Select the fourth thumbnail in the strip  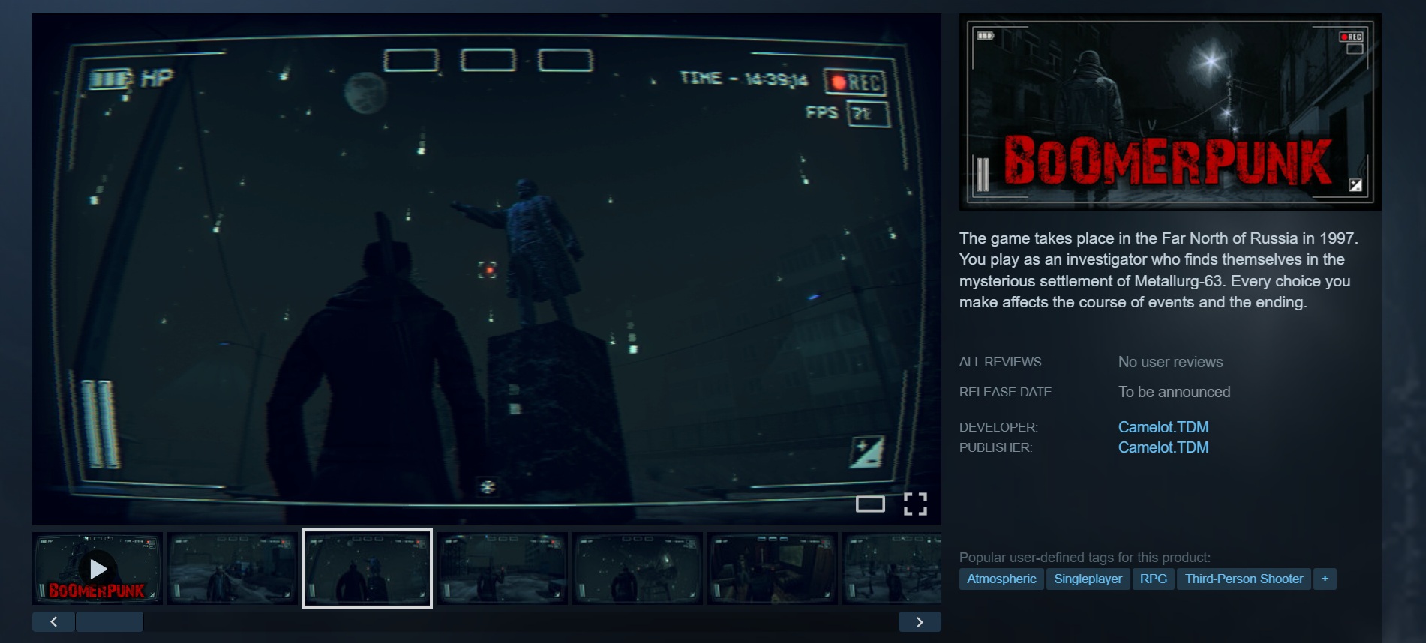[503, 568]
